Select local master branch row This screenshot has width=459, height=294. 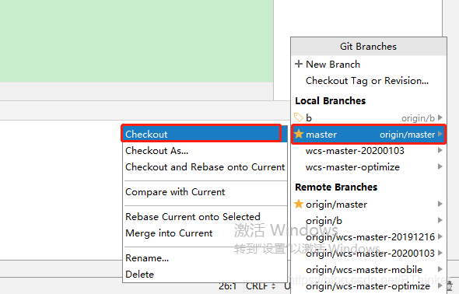point(369,135)
